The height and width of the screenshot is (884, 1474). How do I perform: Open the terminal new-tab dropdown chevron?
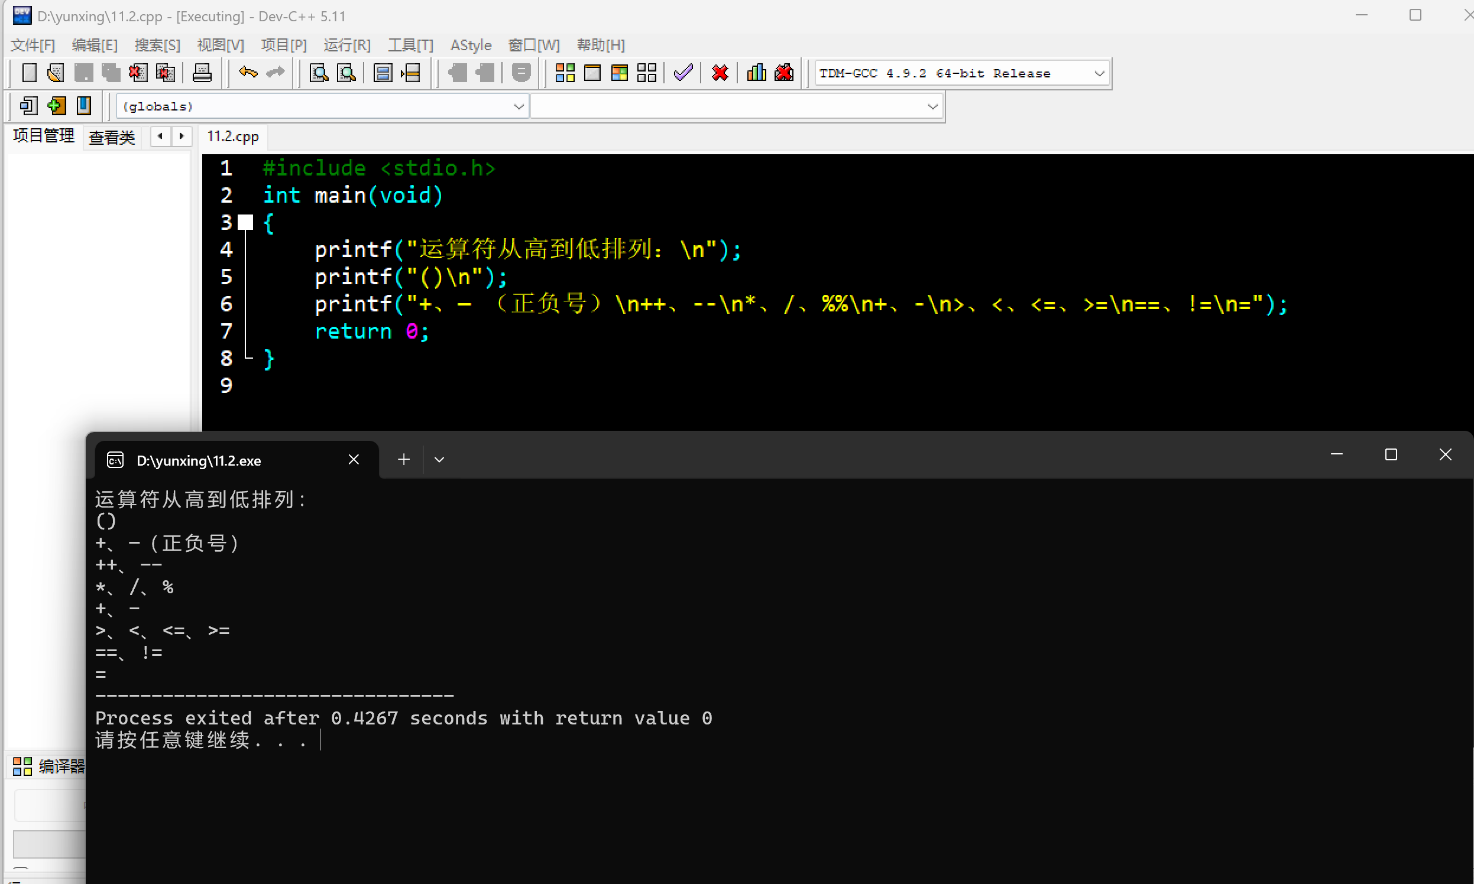click(439, 460)
